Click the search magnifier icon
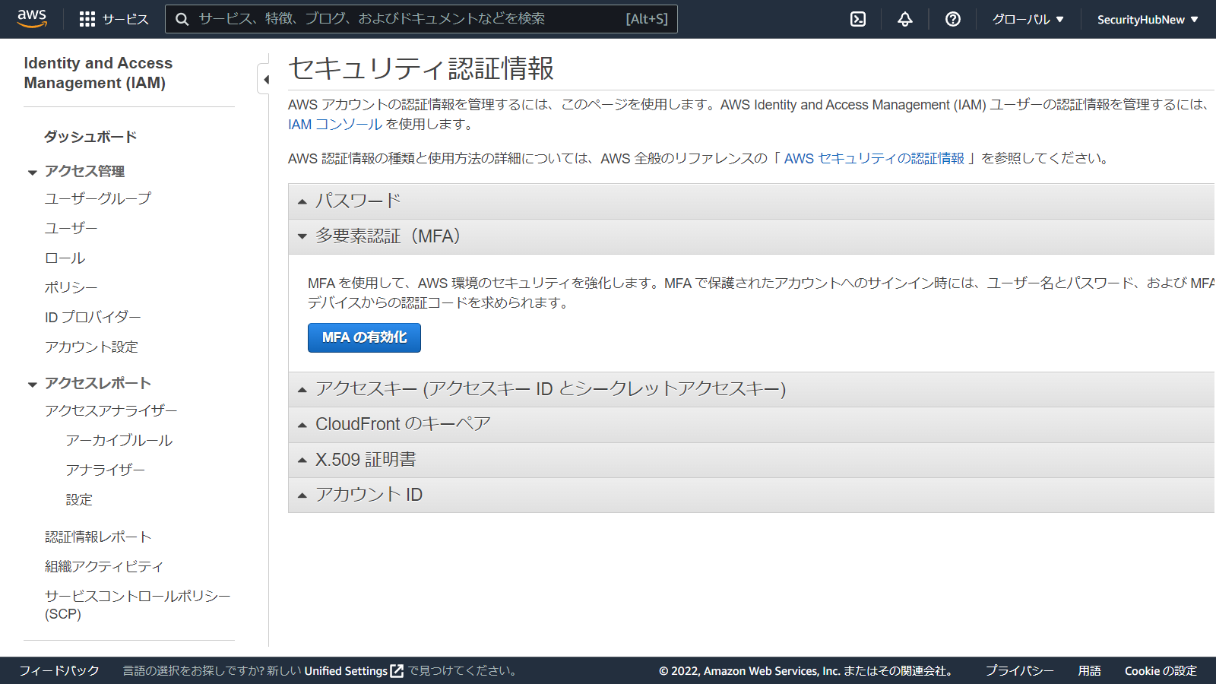This screenshot has height=684, width=1216. click(182, 19)
